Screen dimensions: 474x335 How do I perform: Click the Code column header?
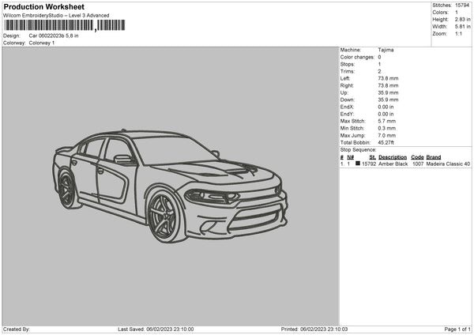point(417,156)
